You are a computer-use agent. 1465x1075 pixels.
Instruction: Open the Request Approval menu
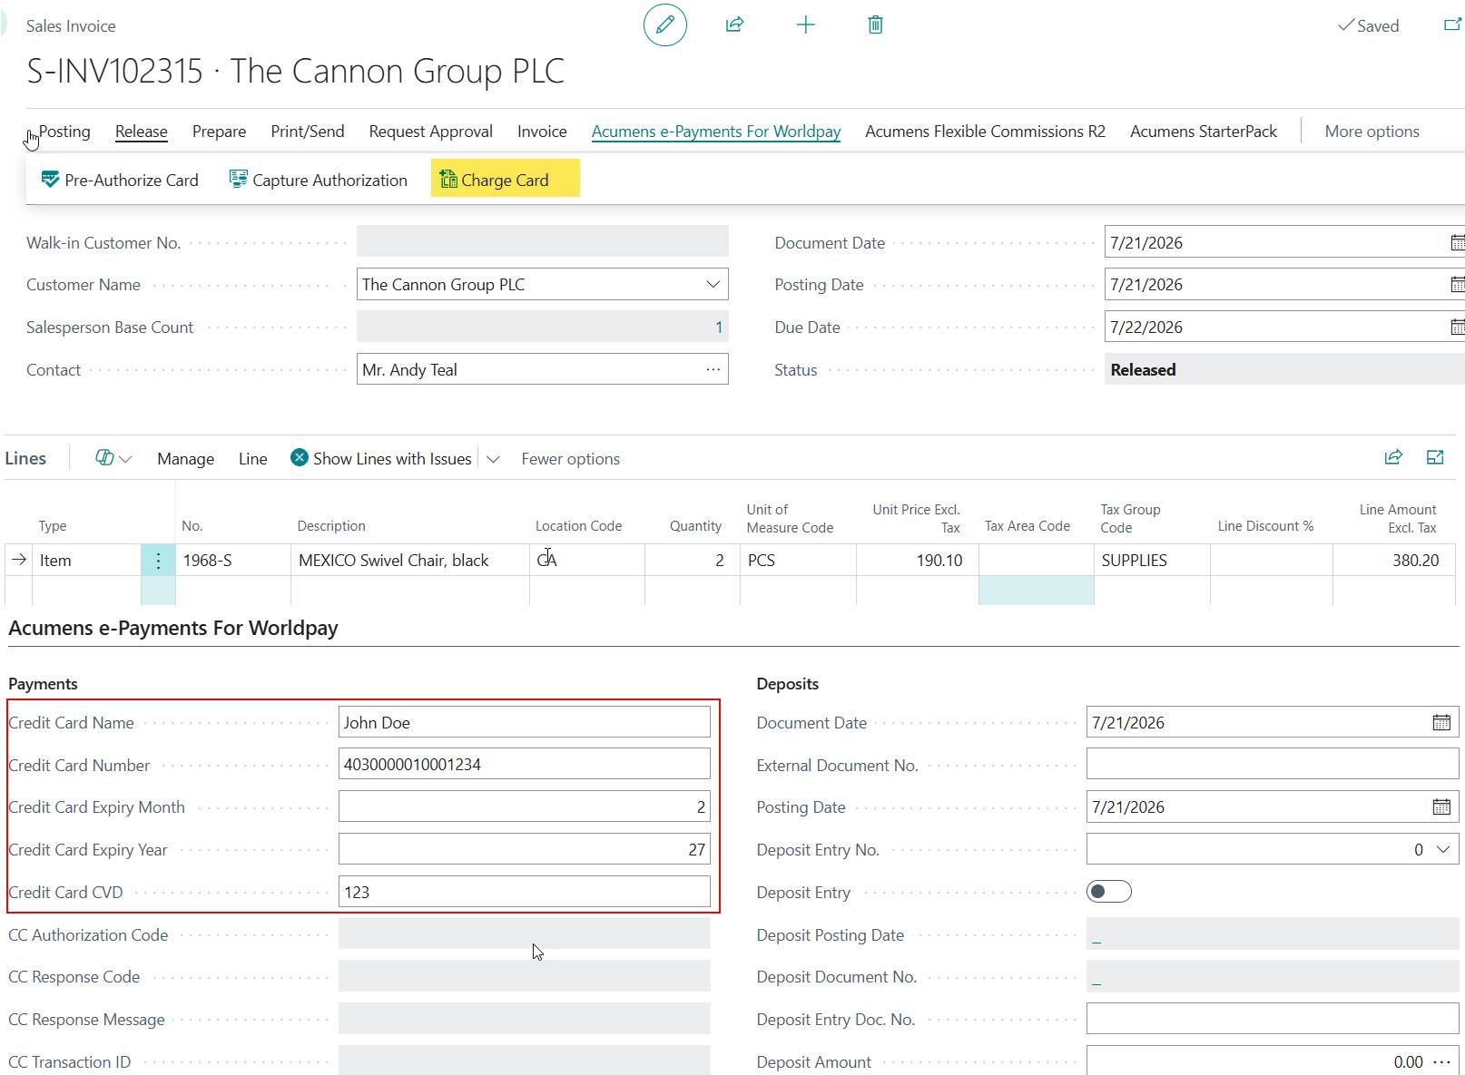431,132
